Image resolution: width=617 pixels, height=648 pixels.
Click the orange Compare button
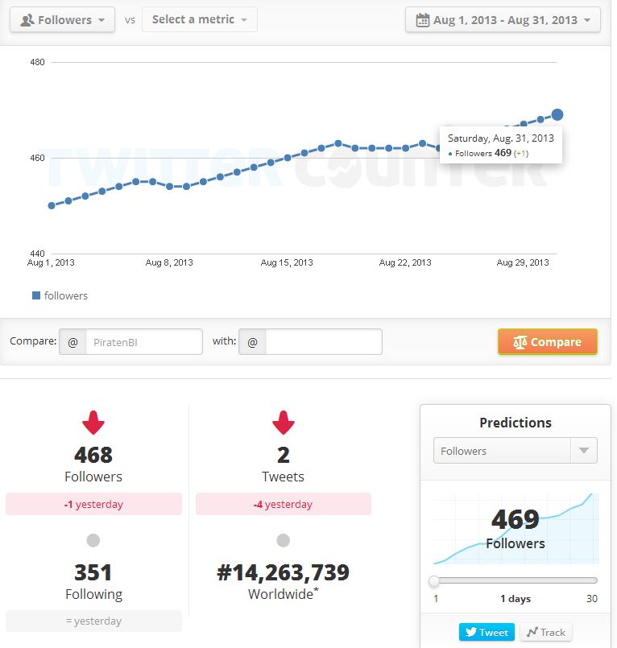547,342
